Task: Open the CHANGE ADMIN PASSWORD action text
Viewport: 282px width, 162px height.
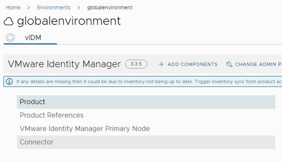Action: pyautogui.click(x=258, y=64)
